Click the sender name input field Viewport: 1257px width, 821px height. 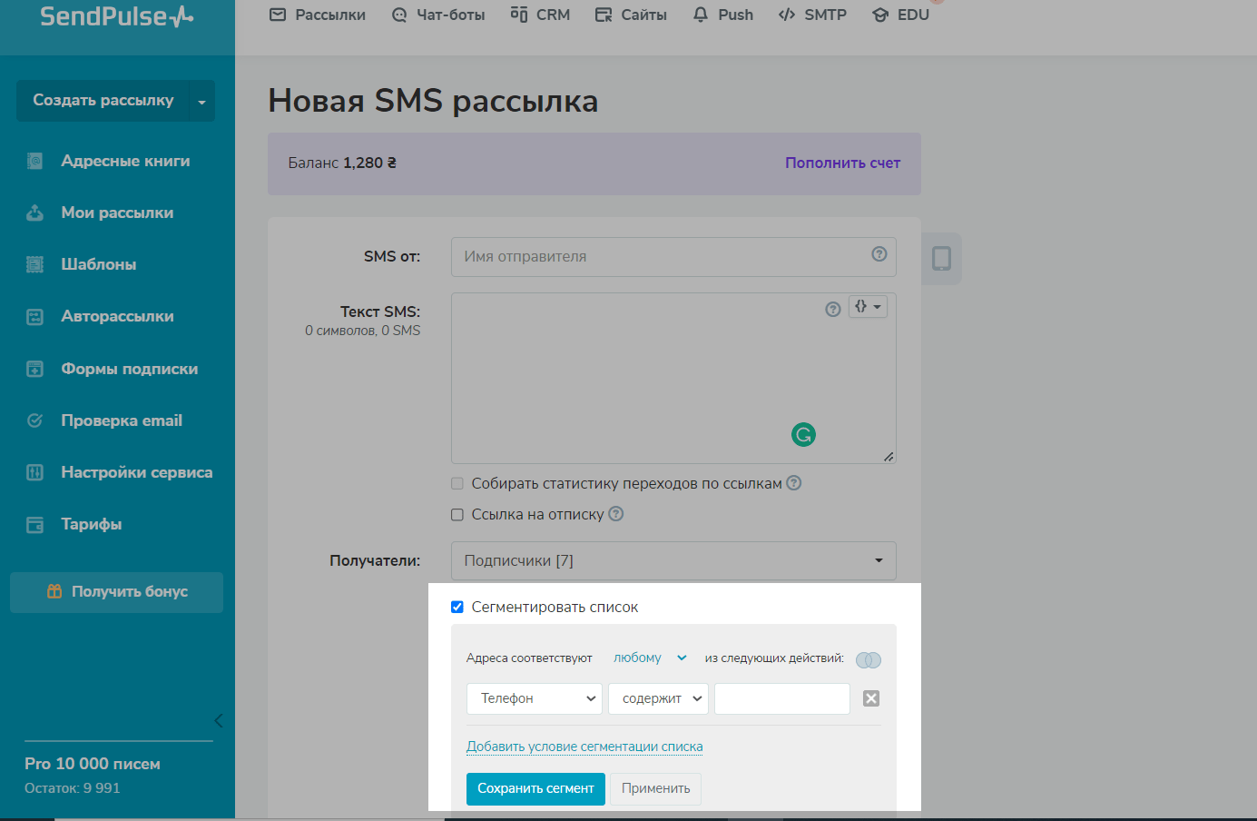pos(663,257)
